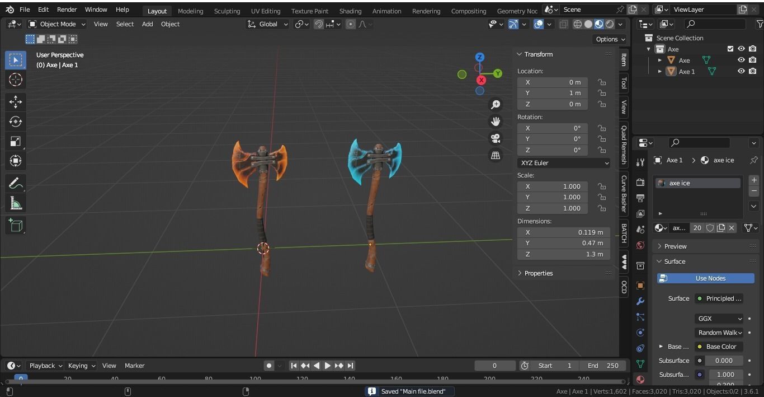Activate the Transform tool
The image size is (764, 397).
(16, 161)
